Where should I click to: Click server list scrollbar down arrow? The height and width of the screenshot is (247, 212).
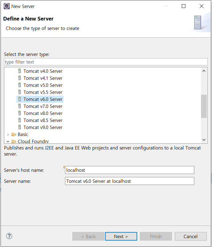(204, 140)
